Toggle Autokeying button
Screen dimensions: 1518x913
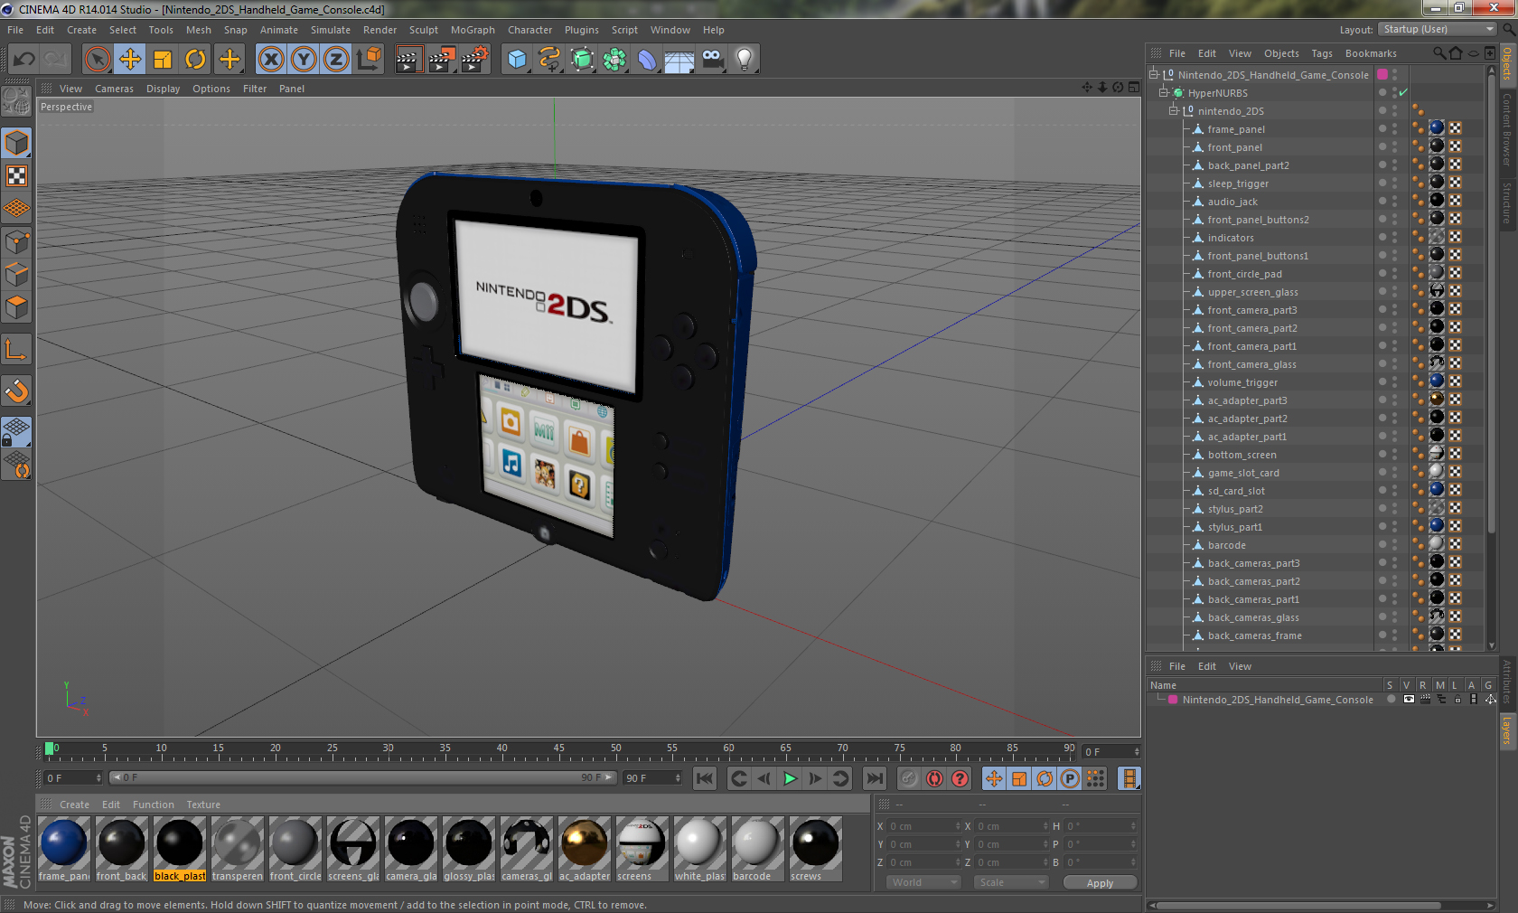coord(934,778)
